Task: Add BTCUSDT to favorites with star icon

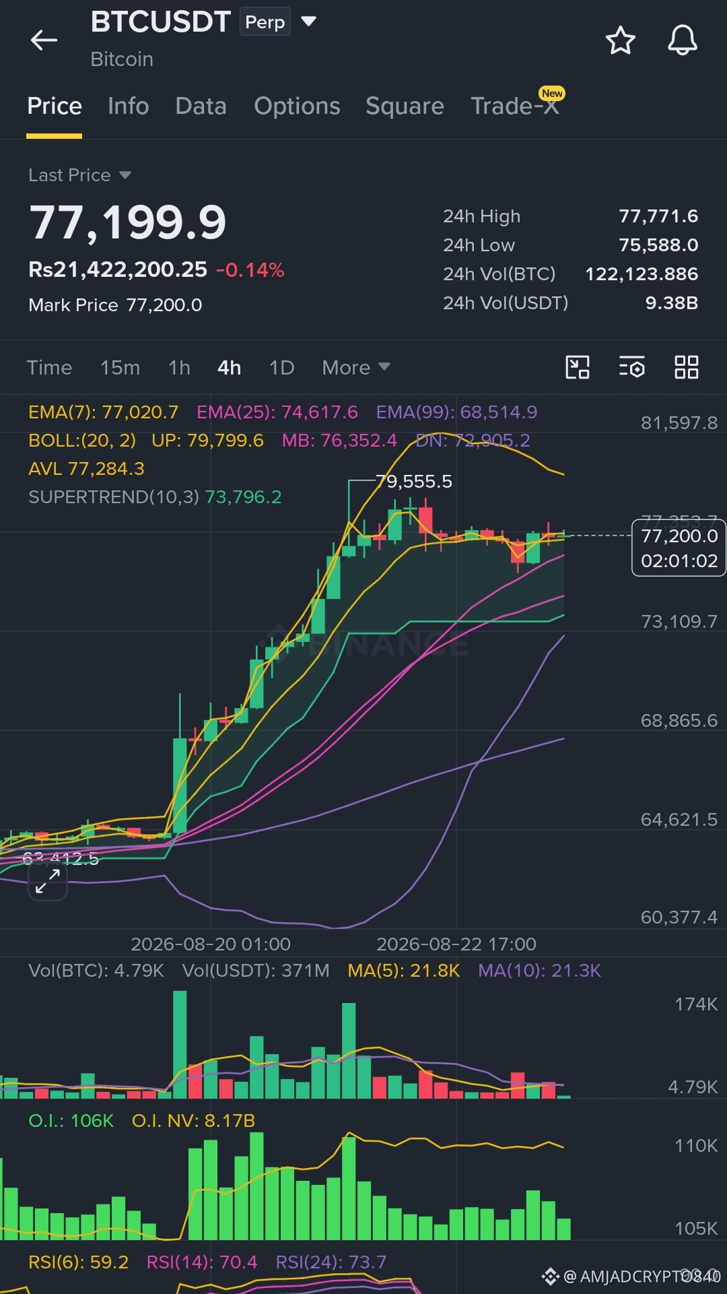Action: [x=620, y=40]
